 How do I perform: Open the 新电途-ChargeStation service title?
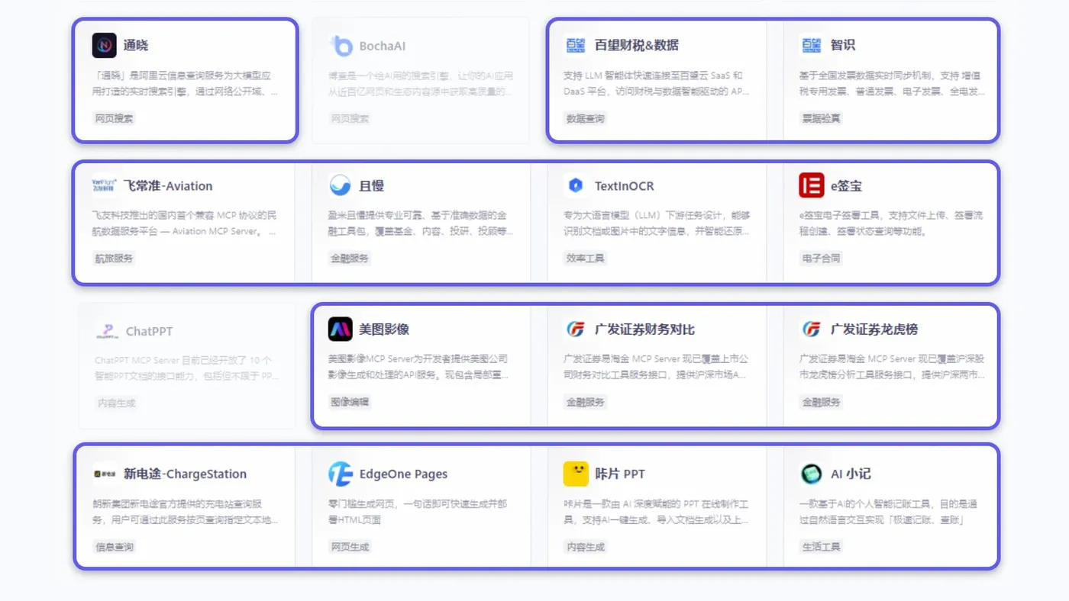point(186,474)
